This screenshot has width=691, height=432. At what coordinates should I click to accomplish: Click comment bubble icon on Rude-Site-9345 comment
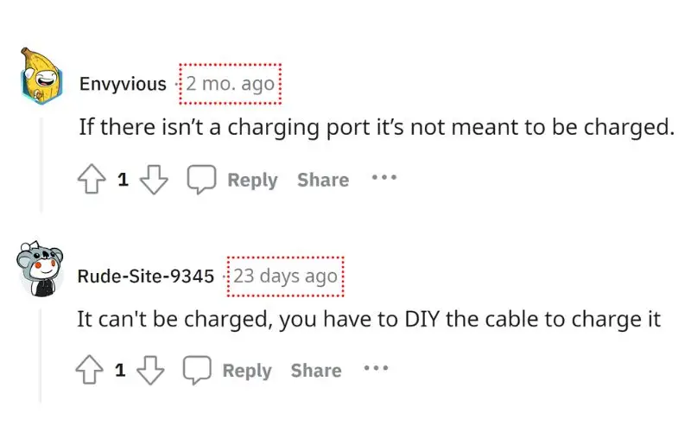pos(197,370)
